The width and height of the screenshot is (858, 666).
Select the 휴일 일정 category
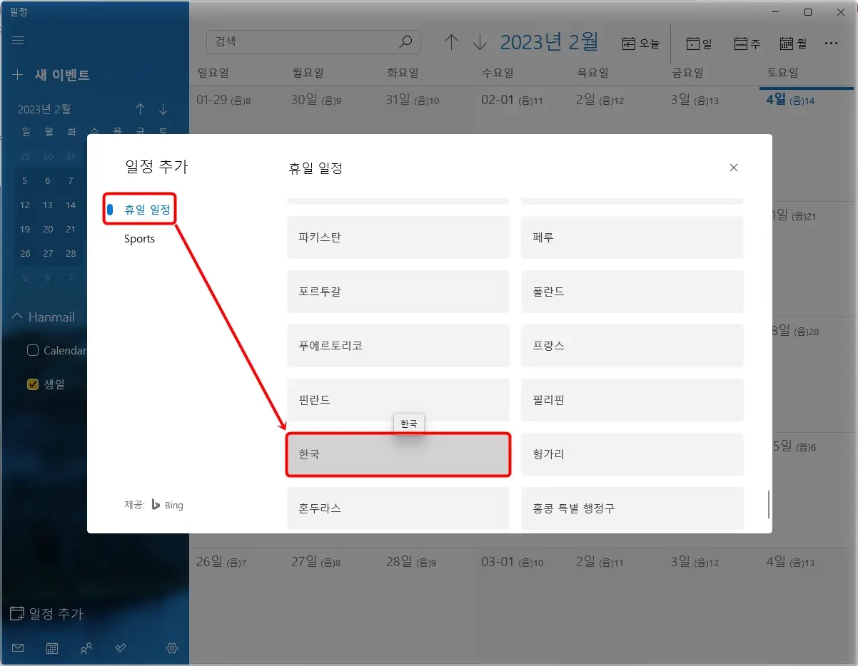click(x=138, y=208)
